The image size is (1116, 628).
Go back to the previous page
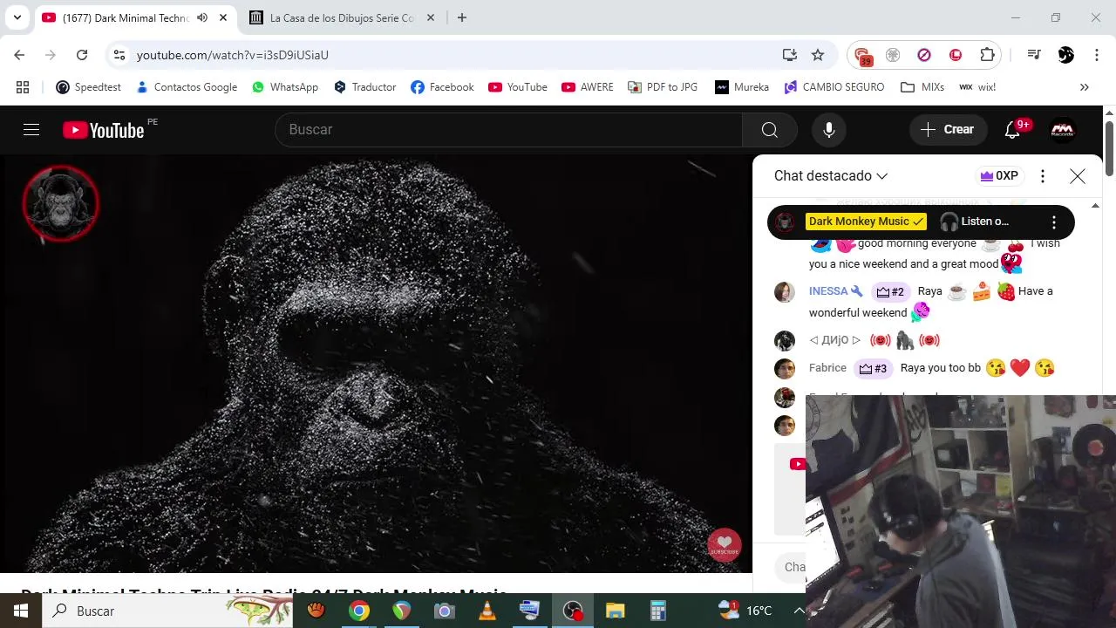coord(19,55)
